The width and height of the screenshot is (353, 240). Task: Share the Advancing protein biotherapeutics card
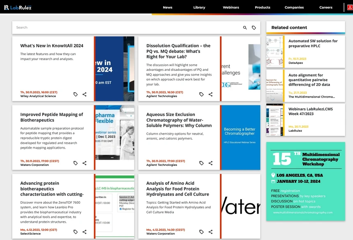point(85,232)
